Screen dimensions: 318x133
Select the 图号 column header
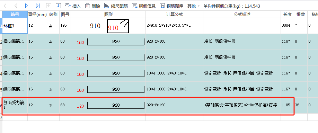(x=65, y=15)
